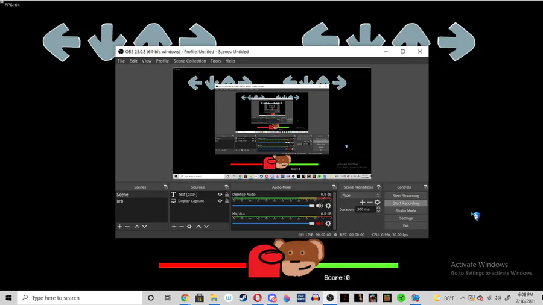Open Discord from the taskbar
Screen dimensions: 543x305
[x=272, y=298]
